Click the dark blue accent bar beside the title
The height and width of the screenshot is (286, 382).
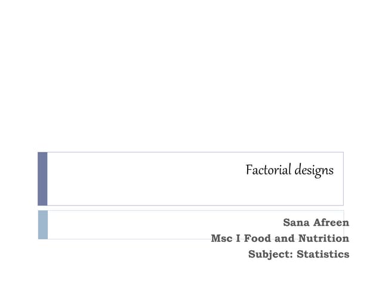click(42, 178)
